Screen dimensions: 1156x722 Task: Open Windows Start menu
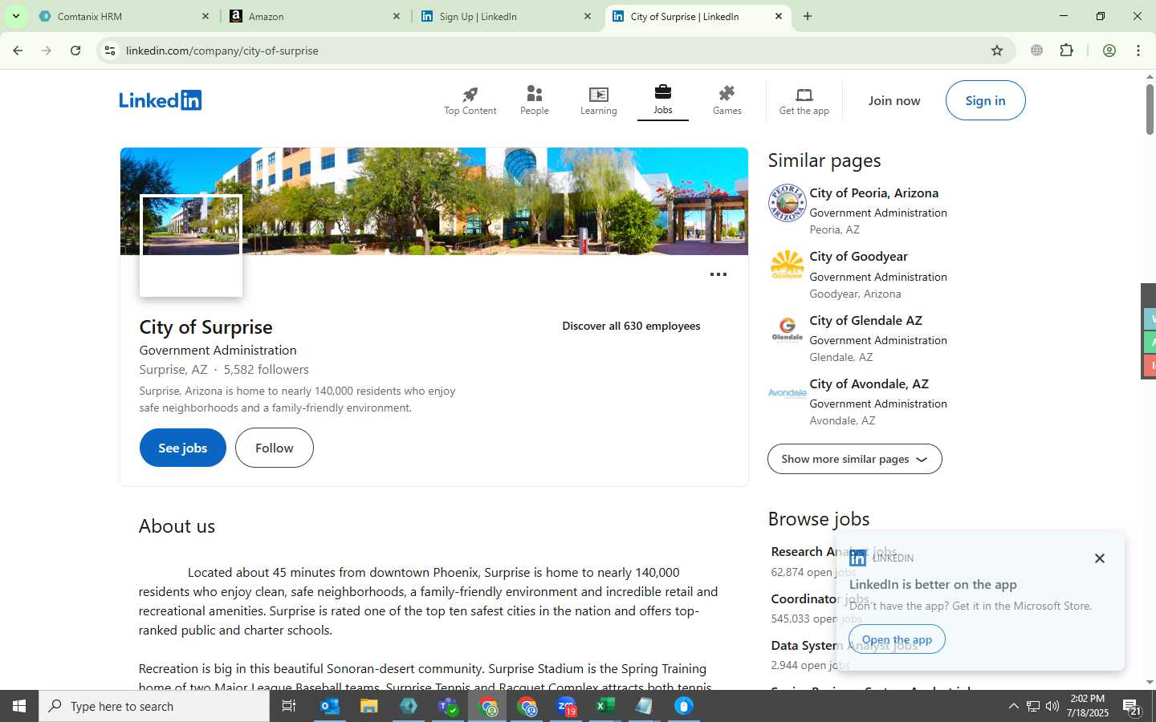[19, 706]
